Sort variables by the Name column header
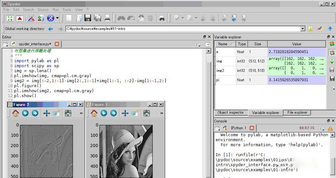 click(225, 44)
